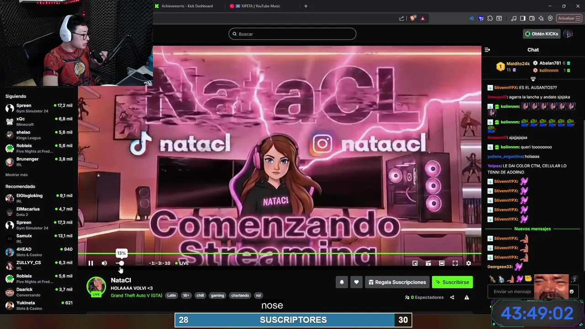This screenshot has height=329, width=585.
Task: Open Brave Rewards triangle icon
Action: coord(423,18)
